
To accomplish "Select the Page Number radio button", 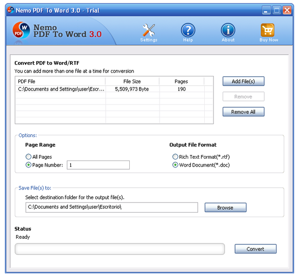I will pos(29,165).
